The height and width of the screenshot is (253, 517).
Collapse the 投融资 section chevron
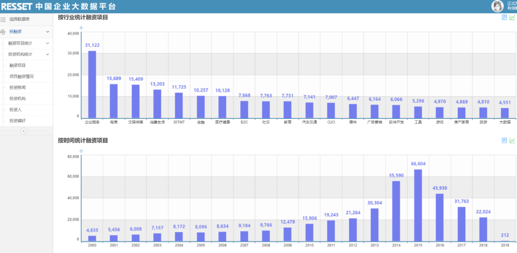[x=47, y=32]
